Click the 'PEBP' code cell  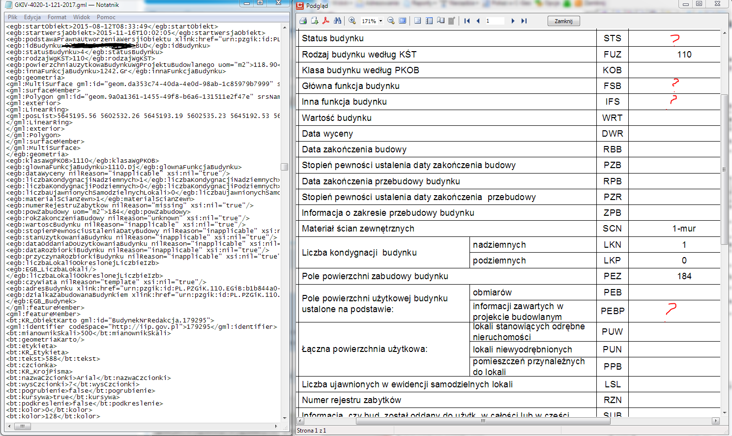point(613,311)
